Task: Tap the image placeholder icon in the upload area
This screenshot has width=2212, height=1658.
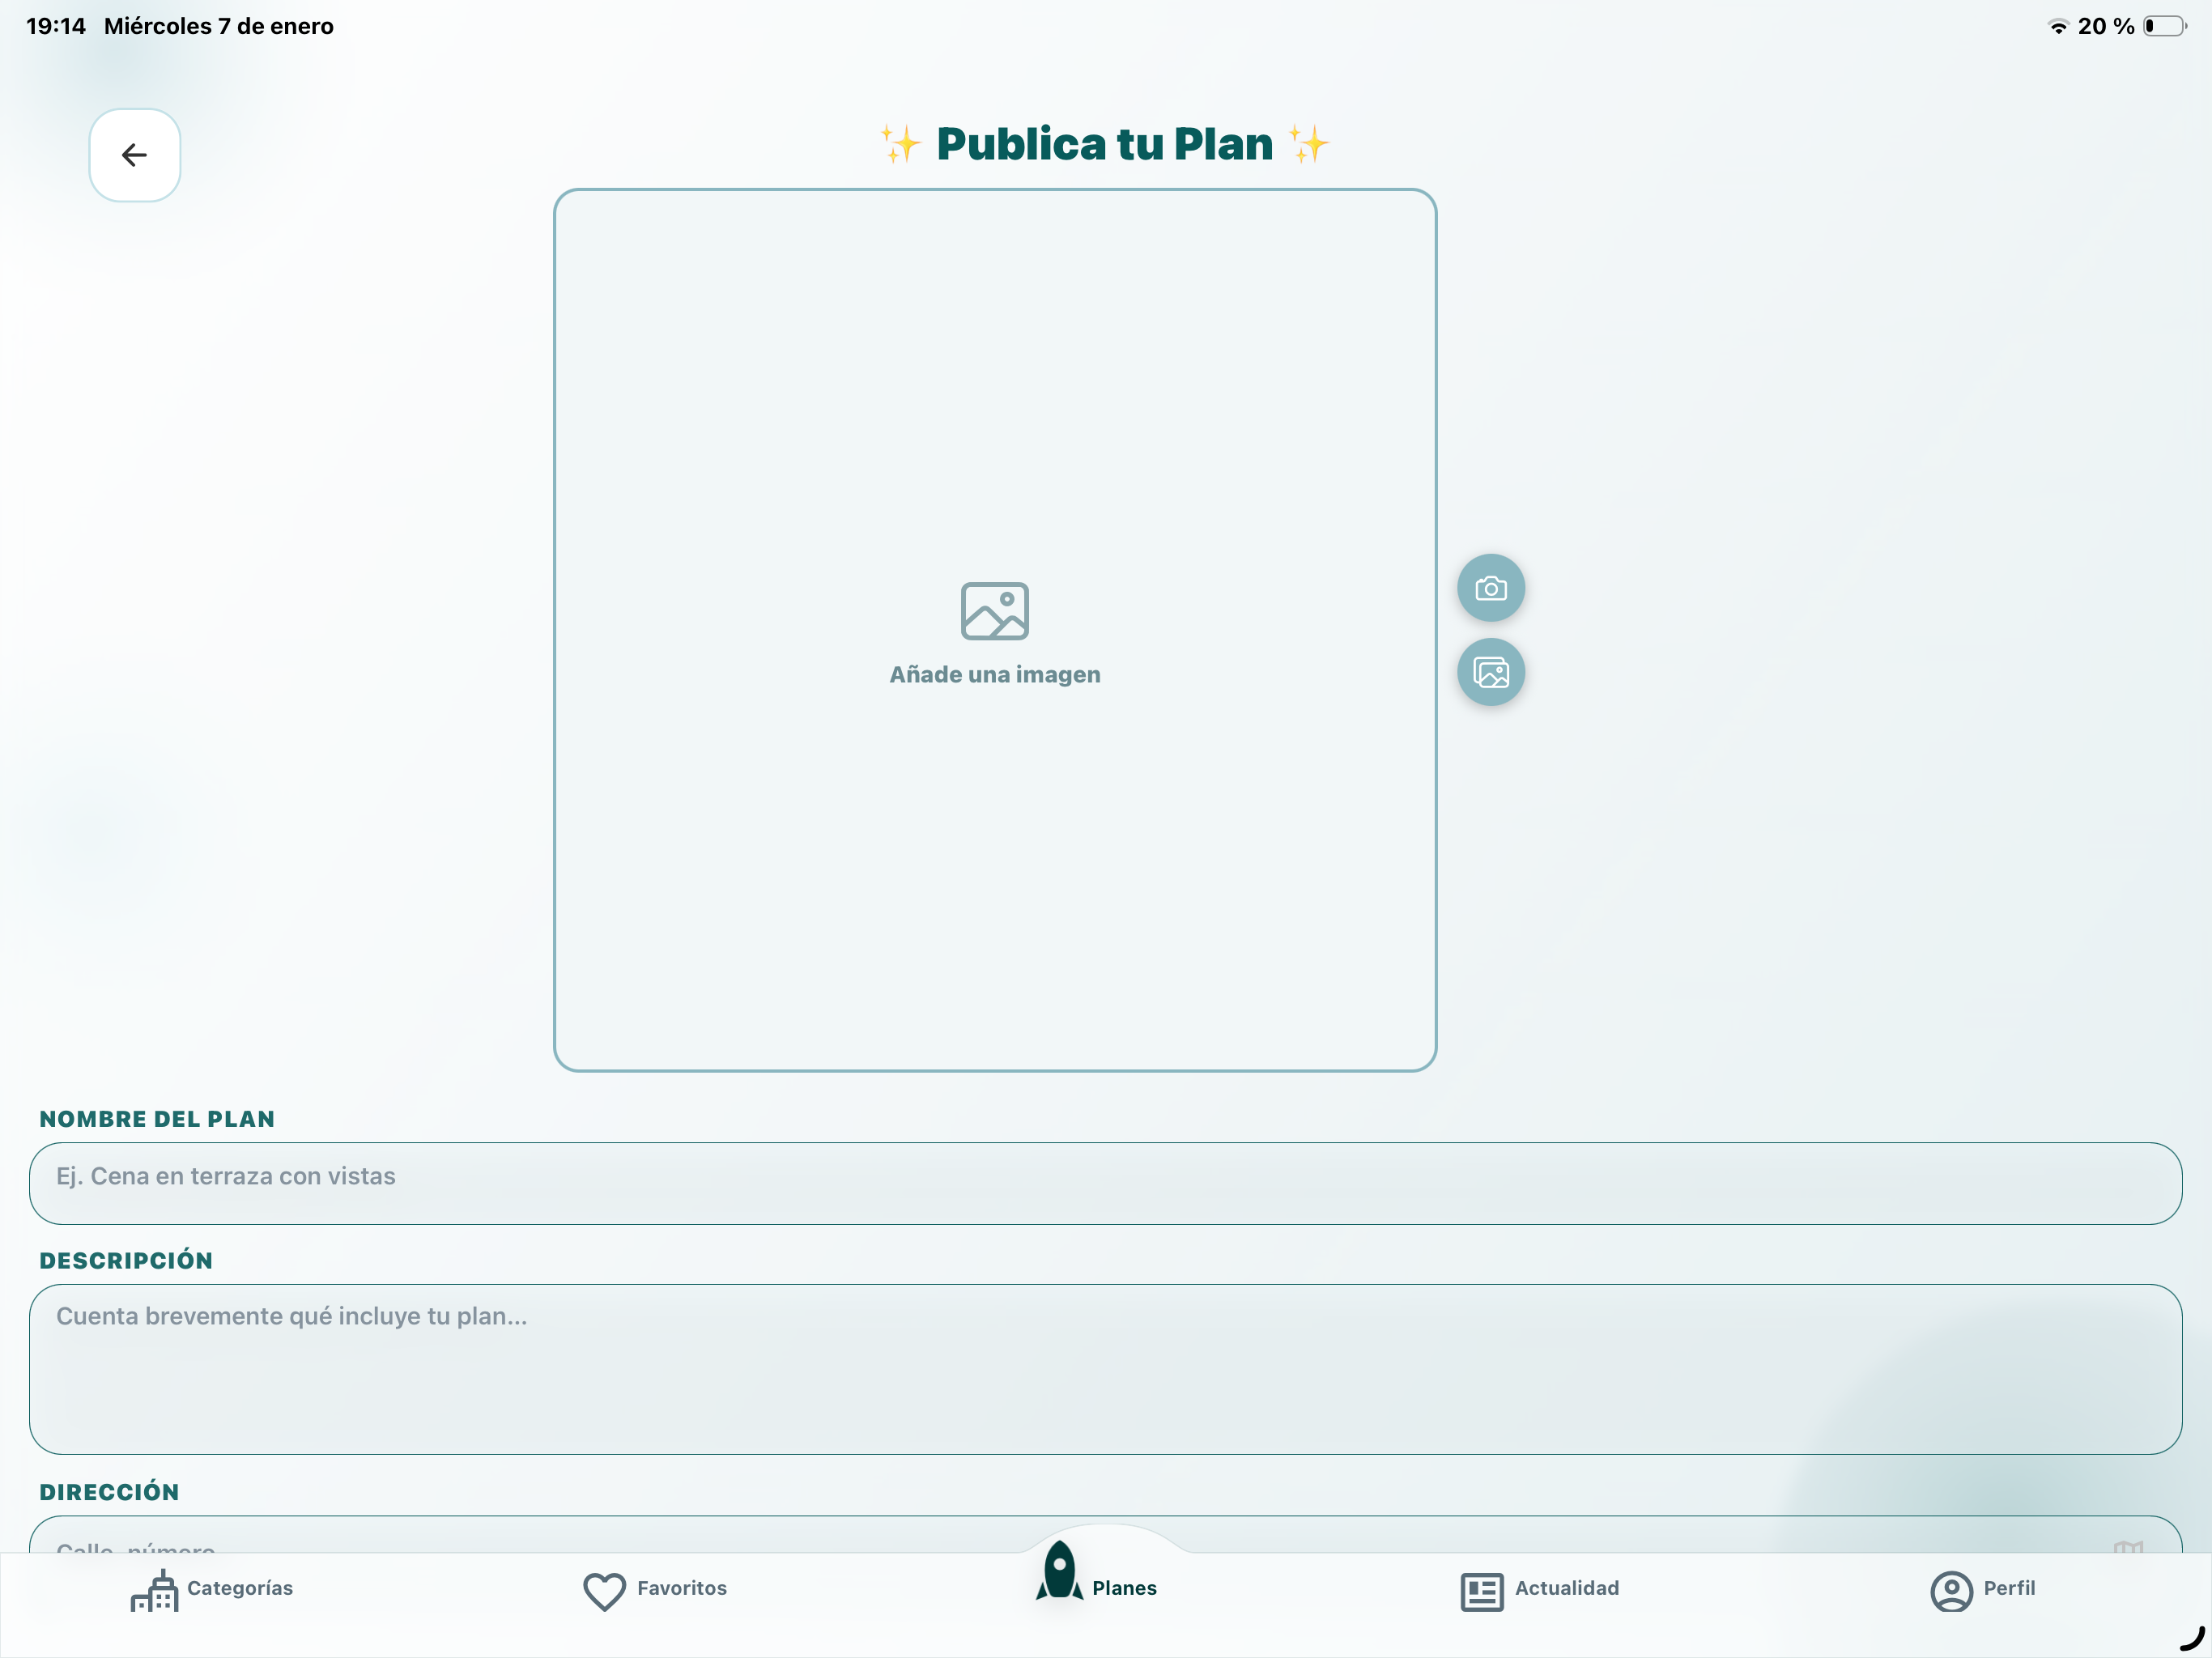Action: point(994,611)
